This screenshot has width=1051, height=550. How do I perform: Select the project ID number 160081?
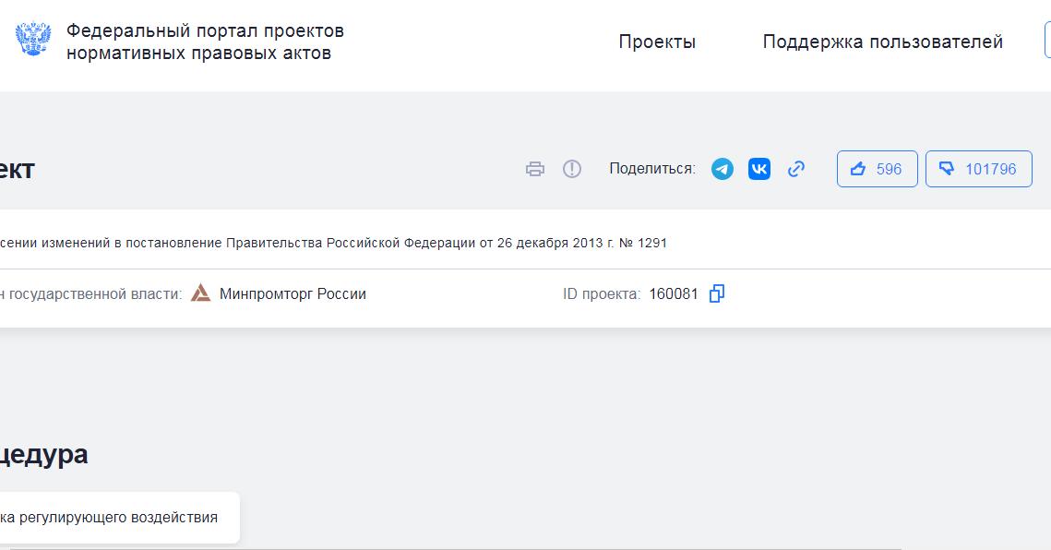click(x=674, y=293)
